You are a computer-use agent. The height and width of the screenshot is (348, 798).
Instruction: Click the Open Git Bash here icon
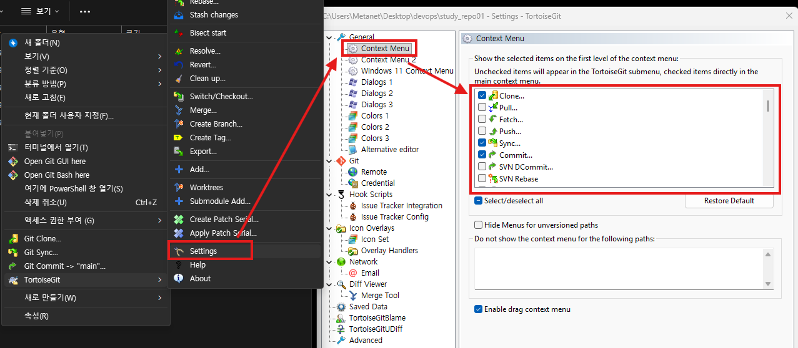click(12, 175)
